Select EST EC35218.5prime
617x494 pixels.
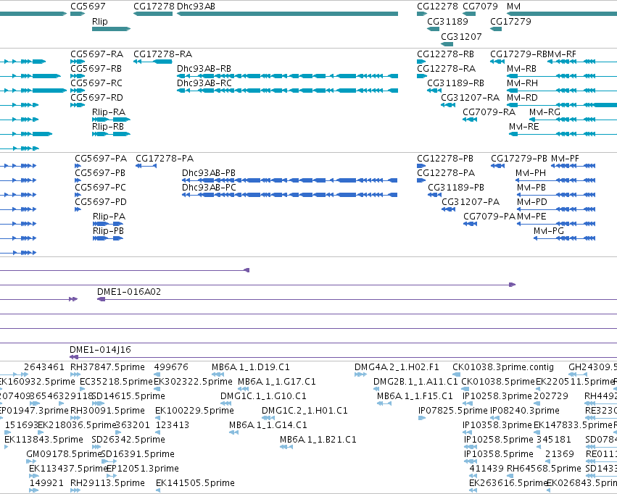[83, 389]
